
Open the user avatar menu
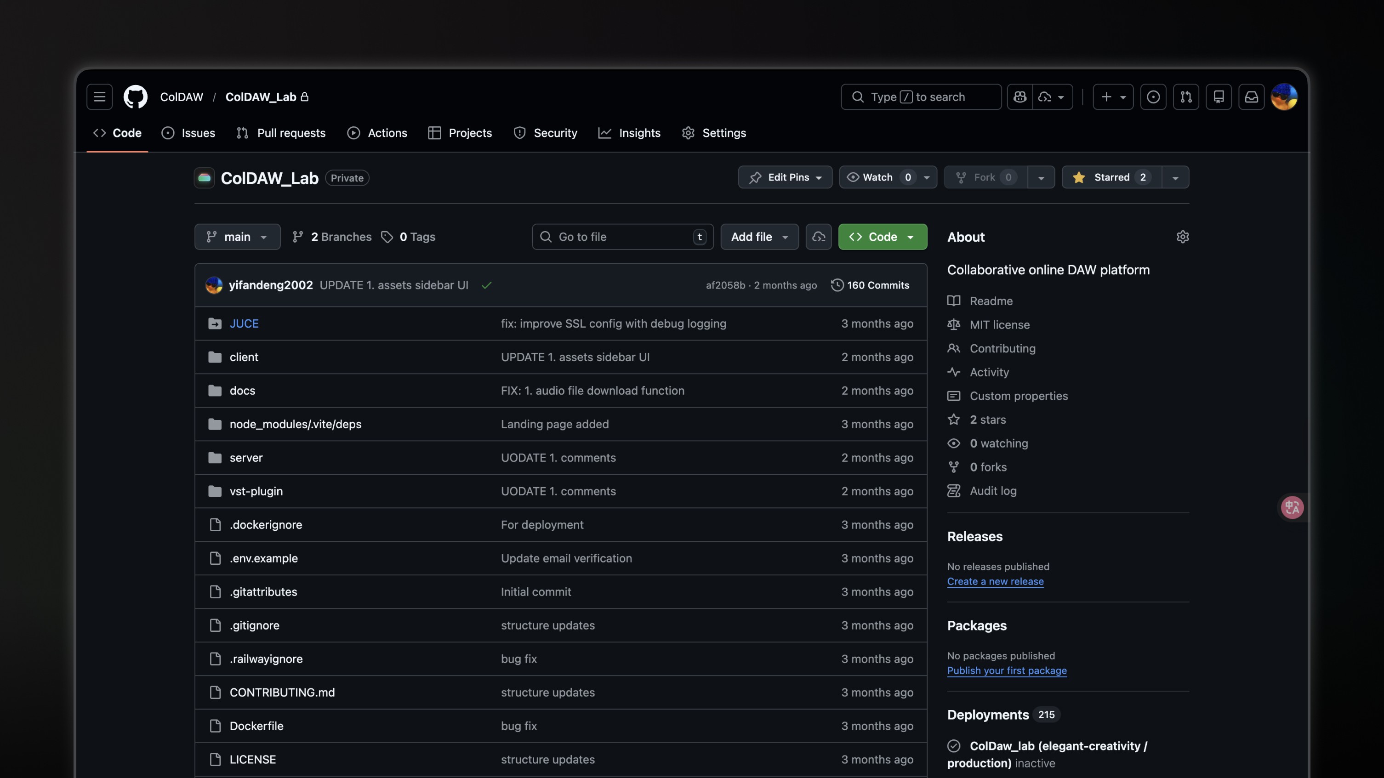click(x=1284, y=97)
